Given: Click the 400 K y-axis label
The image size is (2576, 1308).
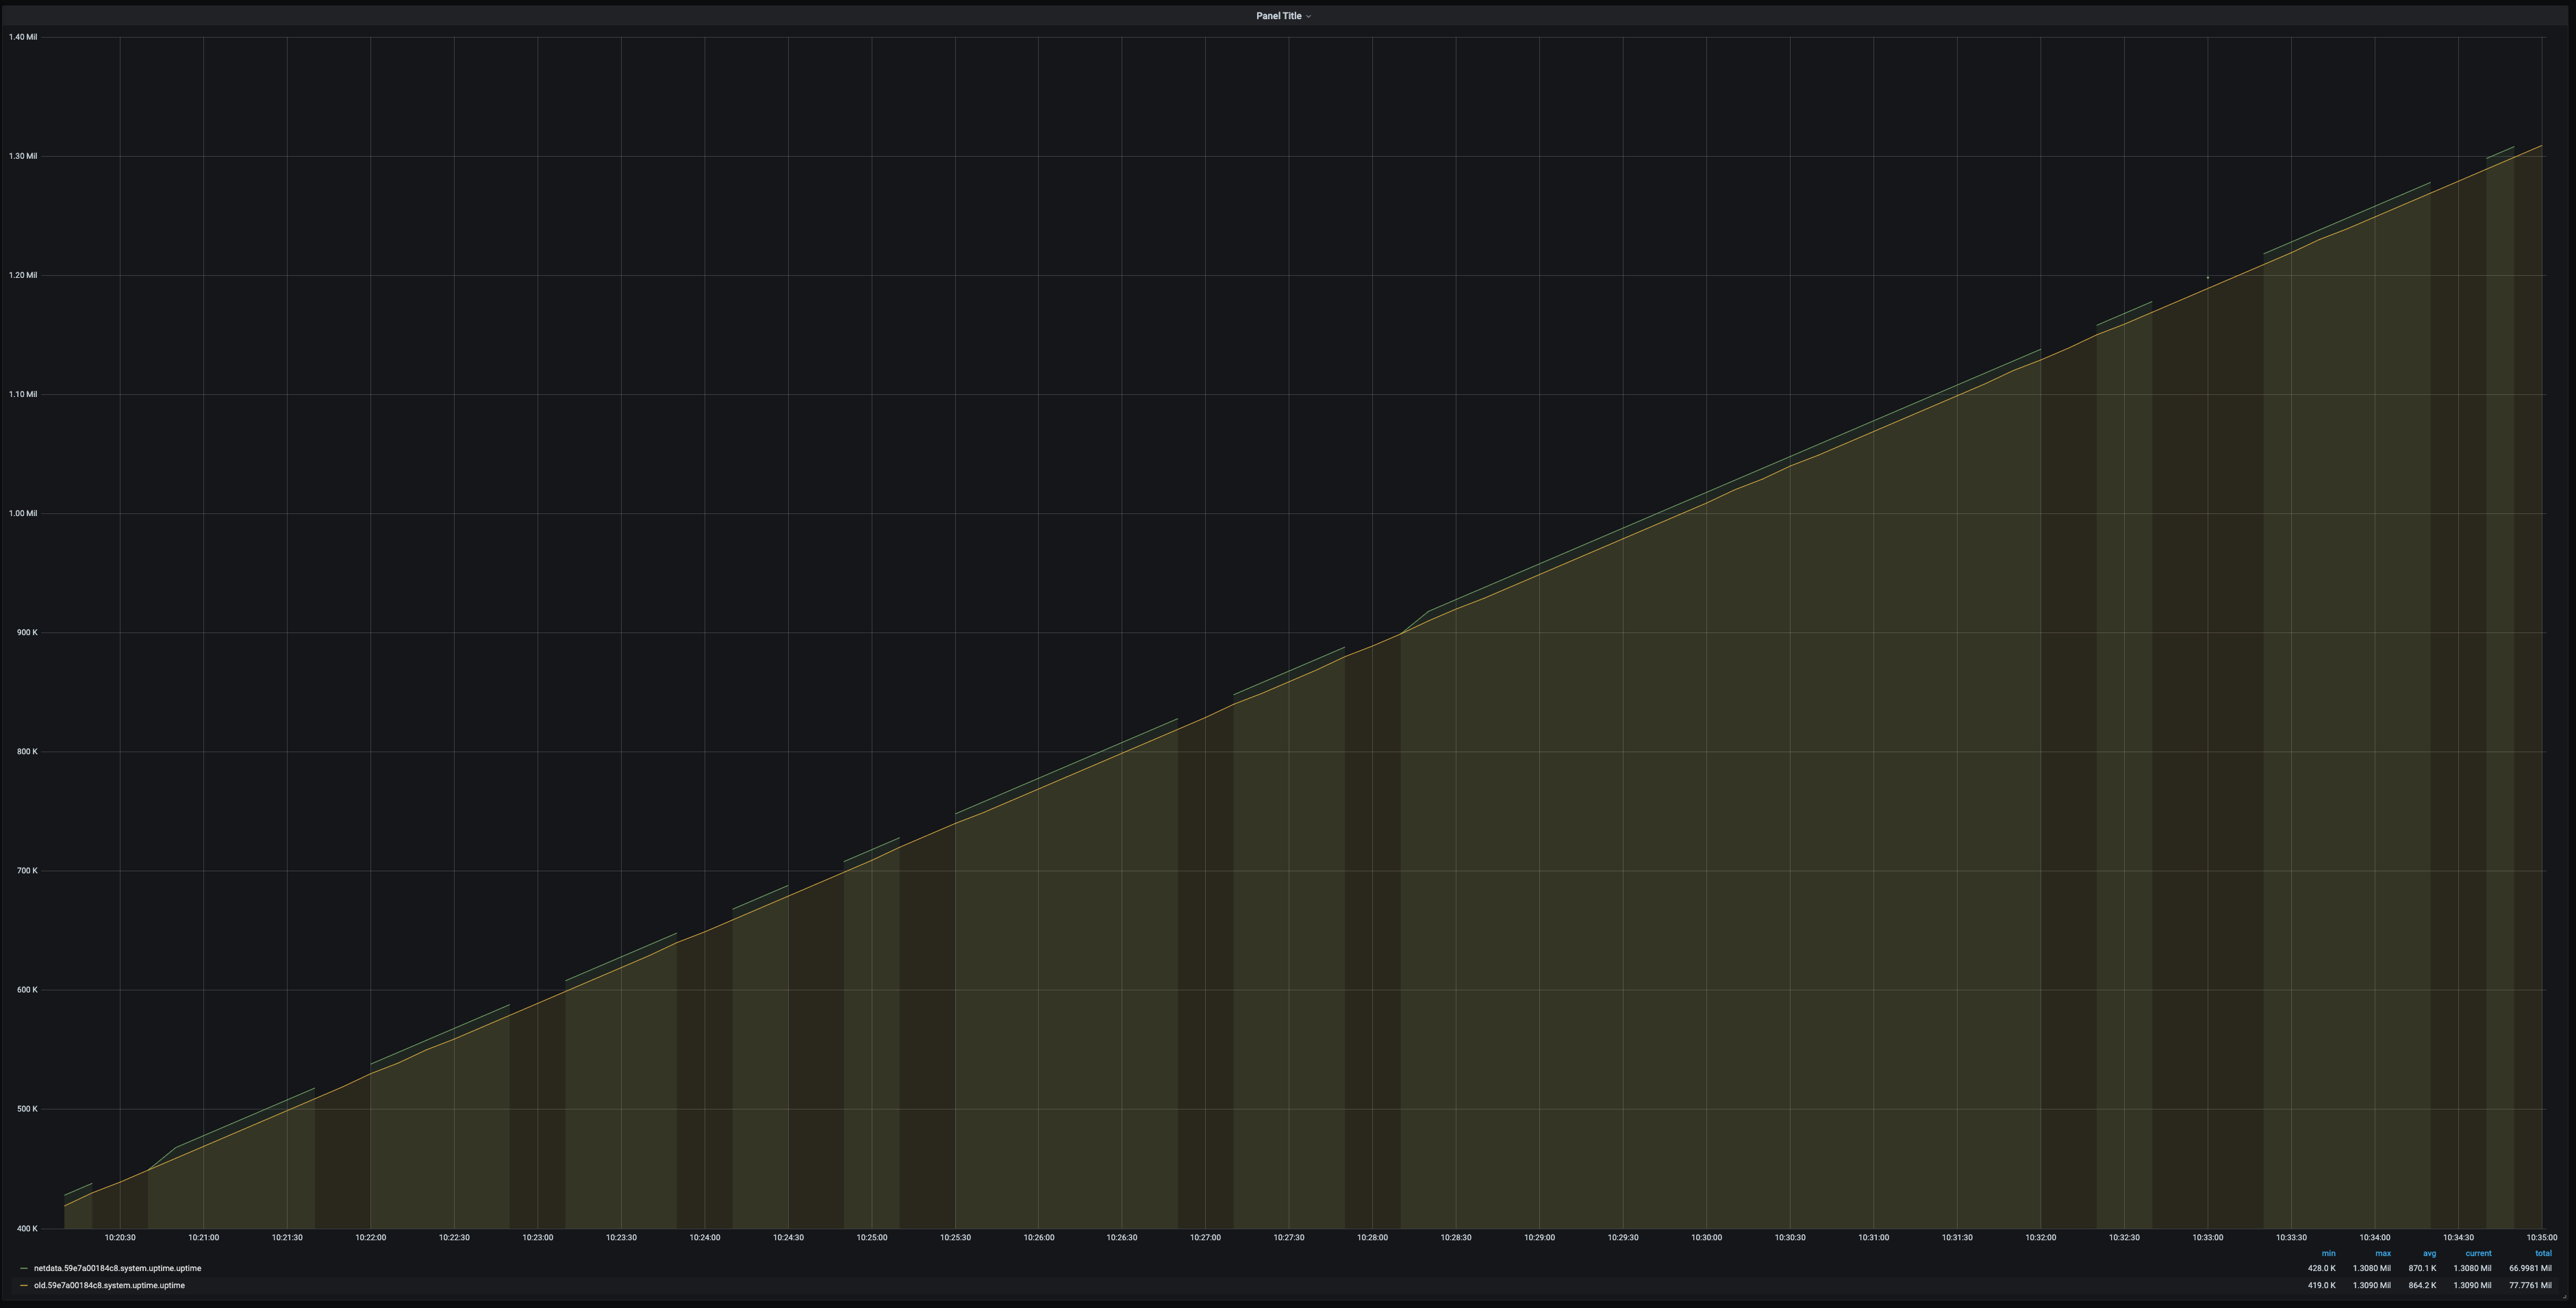Looking at the screenshot, I should coord(27,1228).
